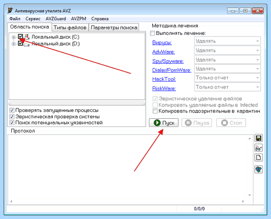Start scan with the Пуск button
Viewport: 271px width, 219px height.
pos(164,123)
